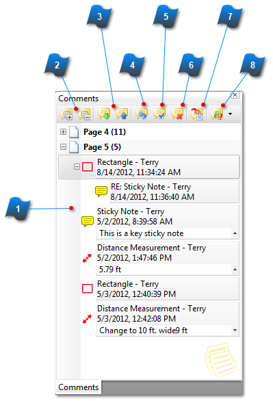
Task: Select the RE: Sticky Note - Terry reply
Action: [x=174, y=192]
